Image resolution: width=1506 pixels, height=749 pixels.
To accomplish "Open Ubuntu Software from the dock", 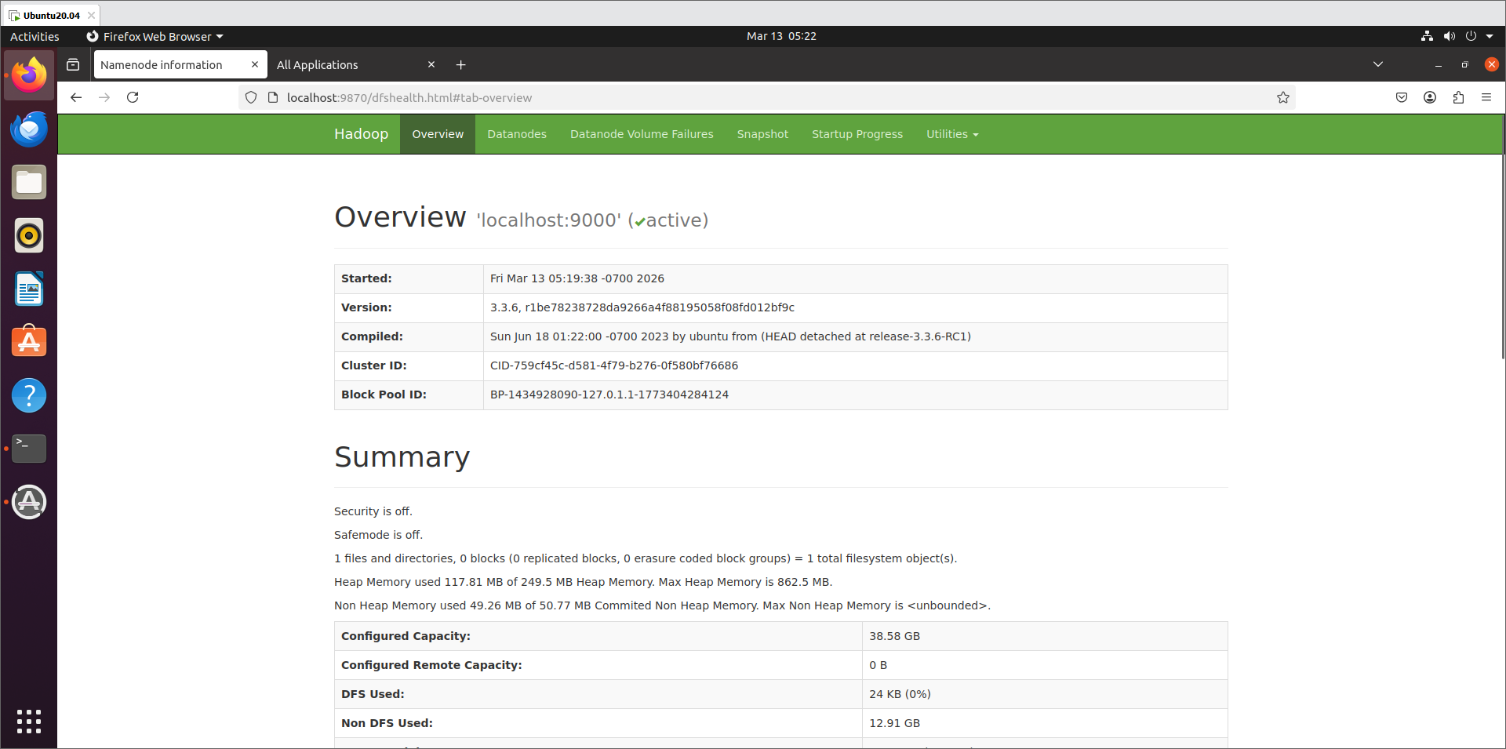I will tap(28, 342).
